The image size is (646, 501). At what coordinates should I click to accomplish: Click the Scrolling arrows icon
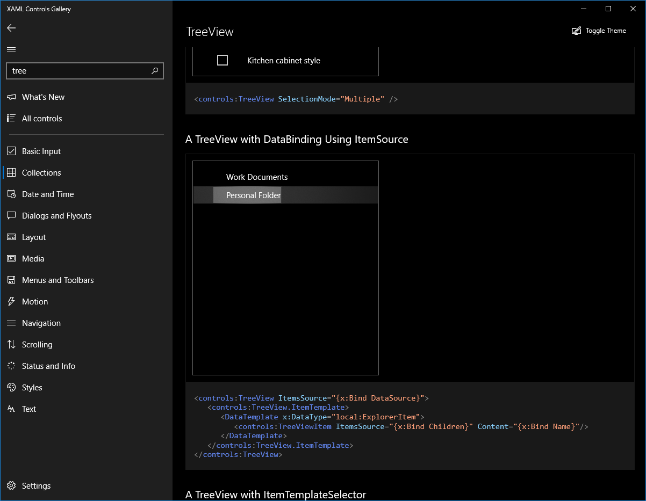11,344
